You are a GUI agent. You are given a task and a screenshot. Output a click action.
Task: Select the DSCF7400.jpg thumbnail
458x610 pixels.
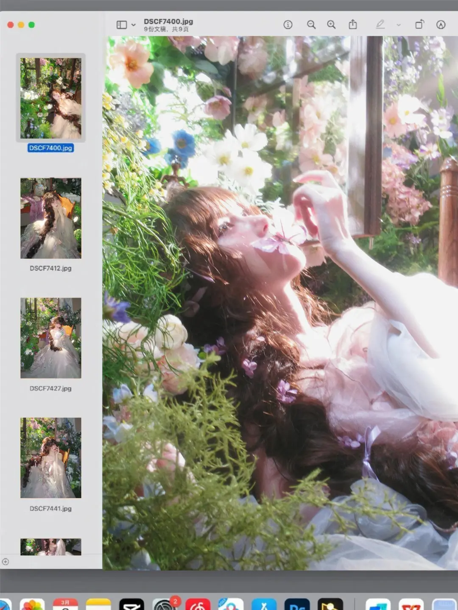[51, 98]
